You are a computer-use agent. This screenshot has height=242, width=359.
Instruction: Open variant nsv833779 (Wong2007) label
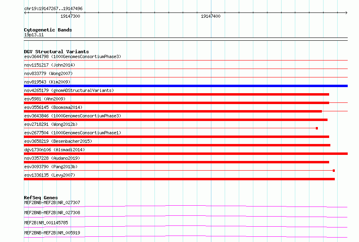pos(48,73)
